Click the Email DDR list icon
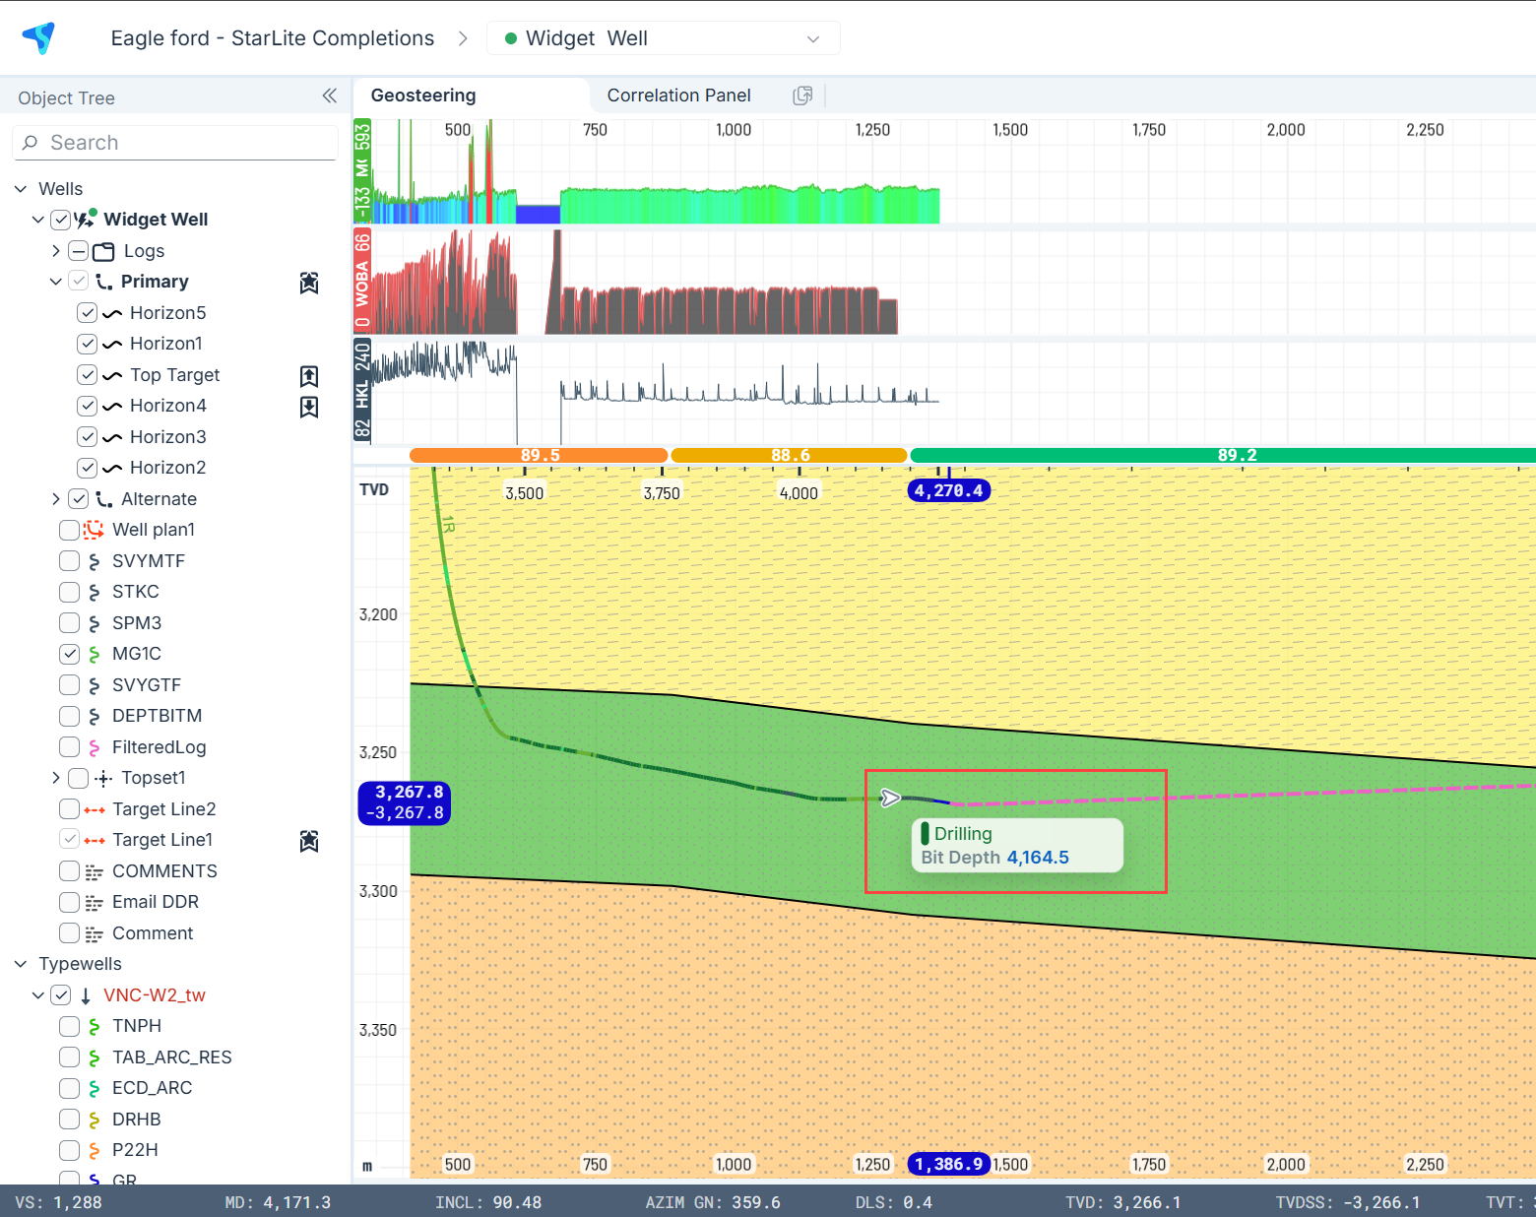Image resolution: width=1536 pixels, height=1217 pixels. click(95, 902)
